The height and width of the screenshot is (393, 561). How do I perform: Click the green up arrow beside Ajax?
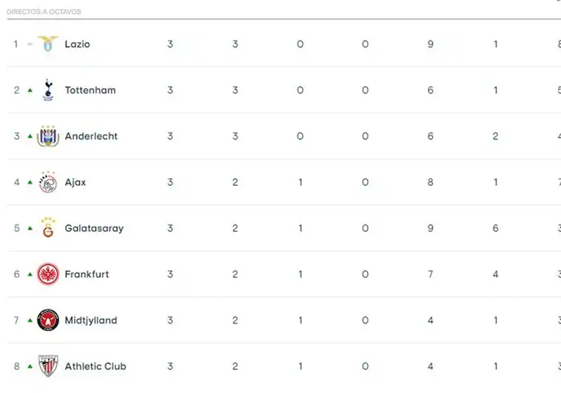(x=30, y=182)
